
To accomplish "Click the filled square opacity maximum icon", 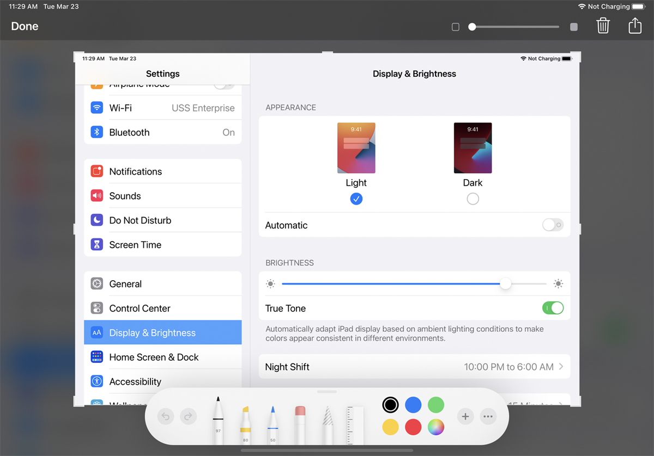I will coord(574,27).
